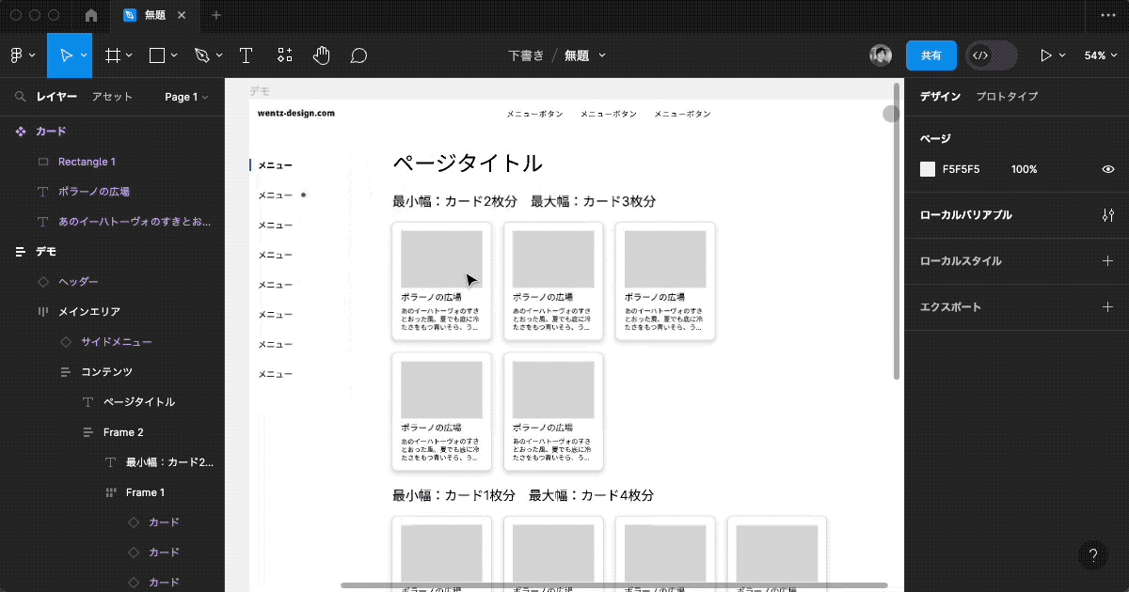Open the Resources component tool
Viewport: 1129px width, 592px height.
click(x=284, y=55)
